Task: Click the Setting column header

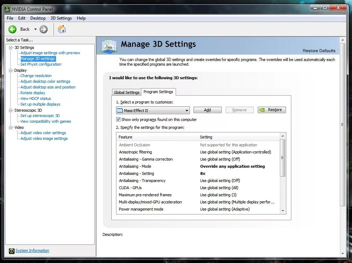Action: tap(239, 137)
